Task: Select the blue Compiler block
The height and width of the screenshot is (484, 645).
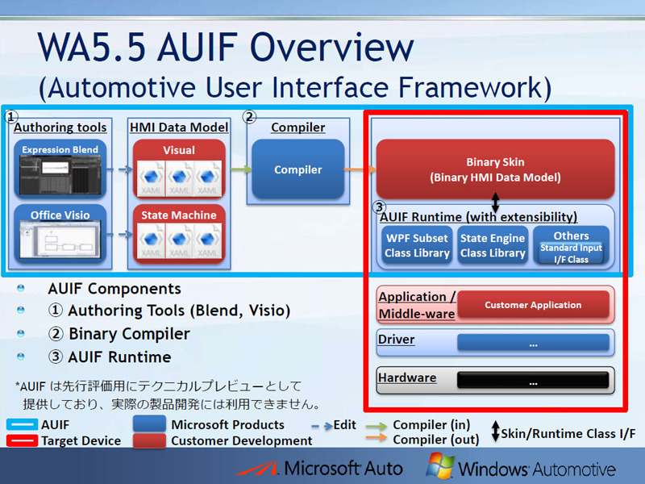Action: pos(298,169)
